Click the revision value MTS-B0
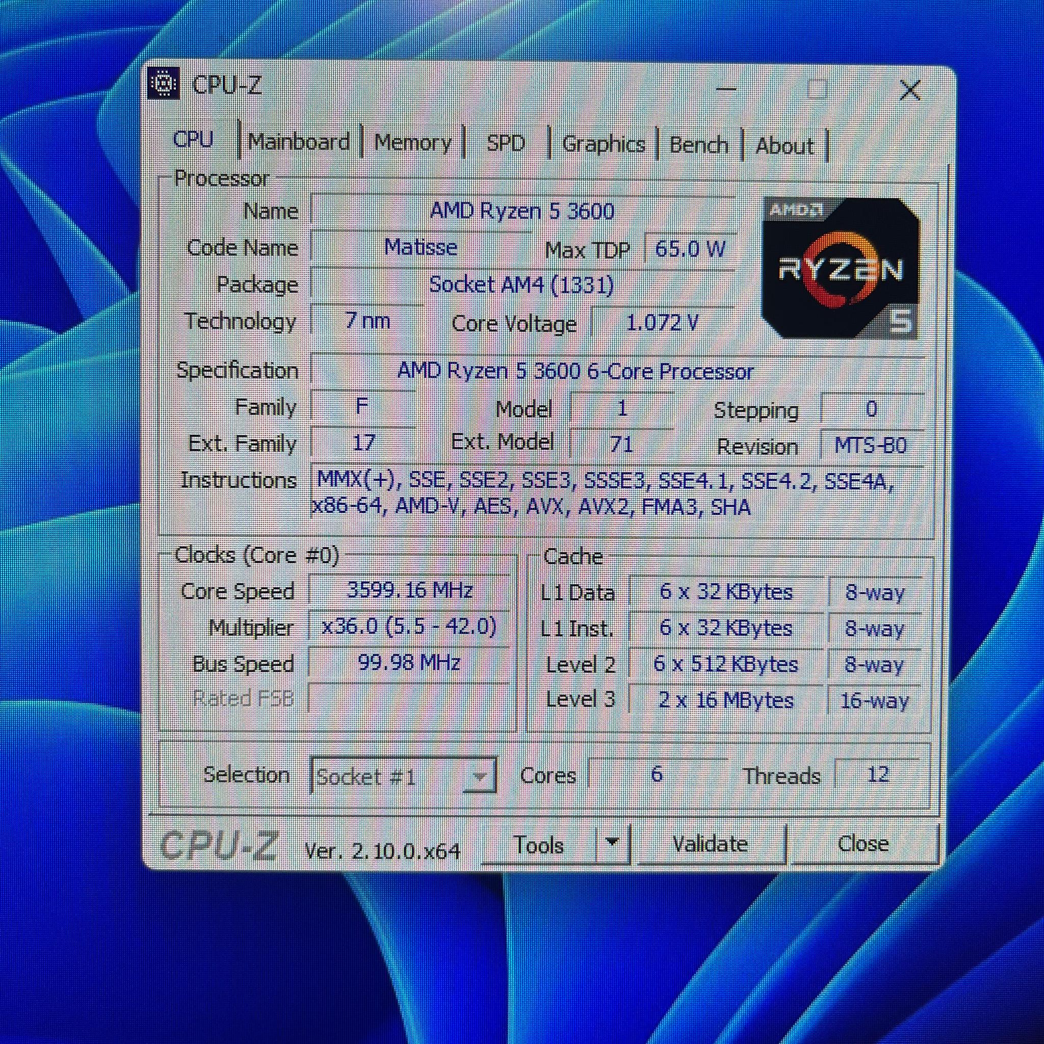The image size is (1044, 1044). (871, 446)
